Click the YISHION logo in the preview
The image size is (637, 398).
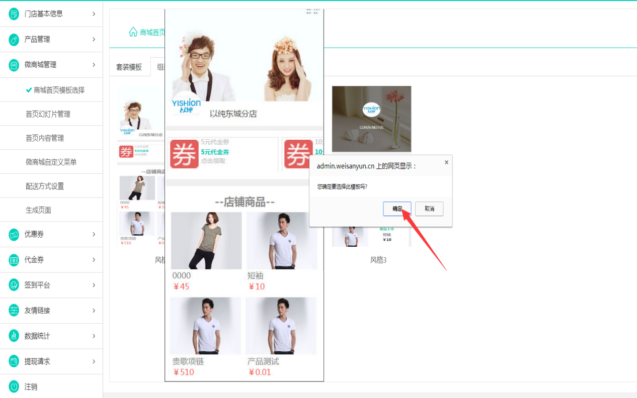(x=186, y=105)
